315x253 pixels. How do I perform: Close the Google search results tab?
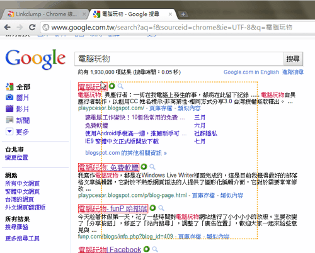tap(170, 14)
